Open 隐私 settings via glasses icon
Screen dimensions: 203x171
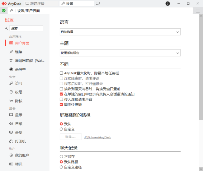point(11,101)
